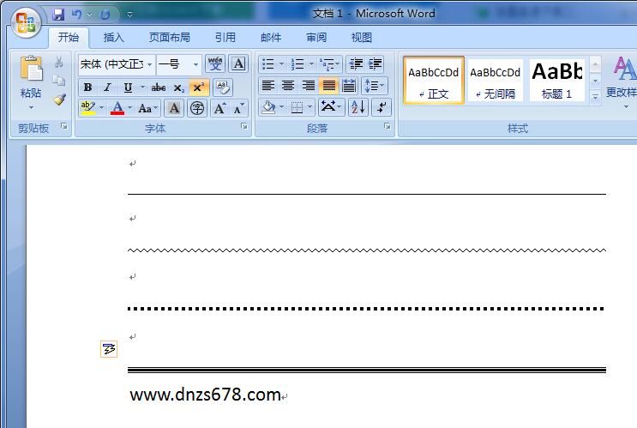Open the line spacing menu
Viewport: 637px width, 428px height.
pos(374,86)
